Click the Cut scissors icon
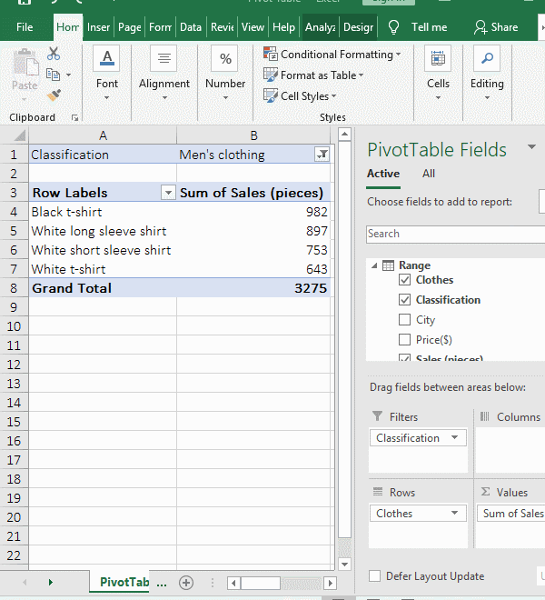 [54, 54]
